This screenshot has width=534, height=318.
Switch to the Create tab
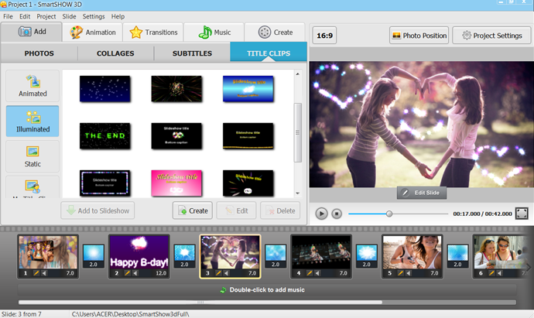tap(275, 32)
